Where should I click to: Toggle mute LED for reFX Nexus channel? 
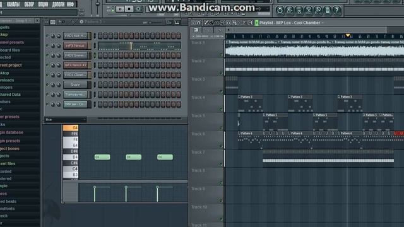point(47,45)
